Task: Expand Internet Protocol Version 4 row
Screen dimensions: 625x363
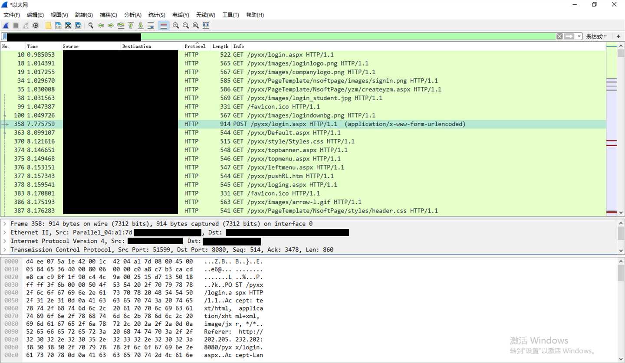Action: (x=4, y=241)
